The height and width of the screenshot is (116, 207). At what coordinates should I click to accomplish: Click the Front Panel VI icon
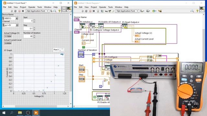[69, 9]
